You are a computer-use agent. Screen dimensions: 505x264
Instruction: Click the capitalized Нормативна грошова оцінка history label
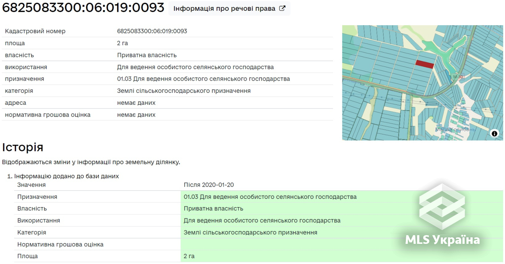(60, 245)
